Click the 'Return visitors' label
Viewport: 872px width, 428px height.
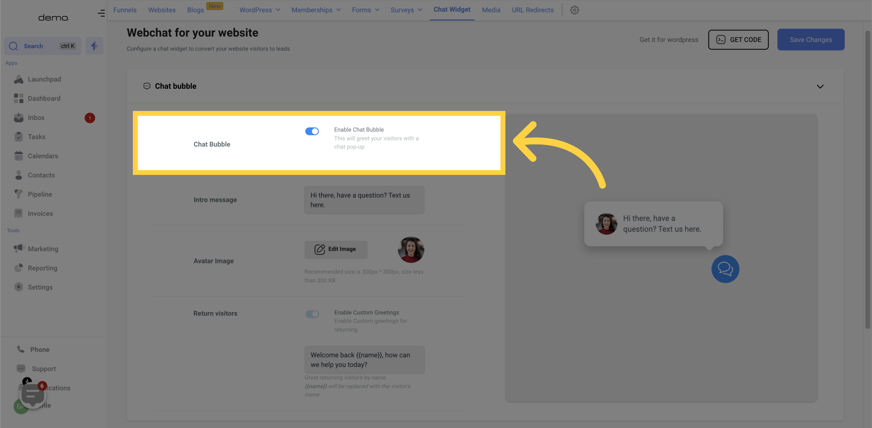pyautogui.click(x=215, y=313)
